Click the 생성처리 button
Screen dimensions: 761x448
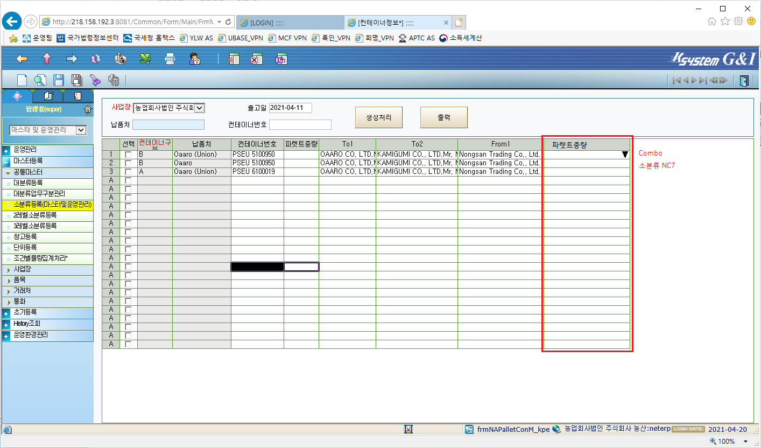pos(379,117)
